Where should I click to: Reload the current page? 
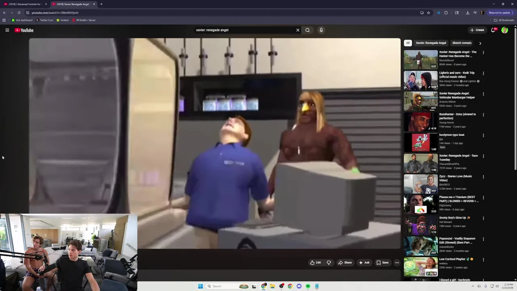pos(19,13)
